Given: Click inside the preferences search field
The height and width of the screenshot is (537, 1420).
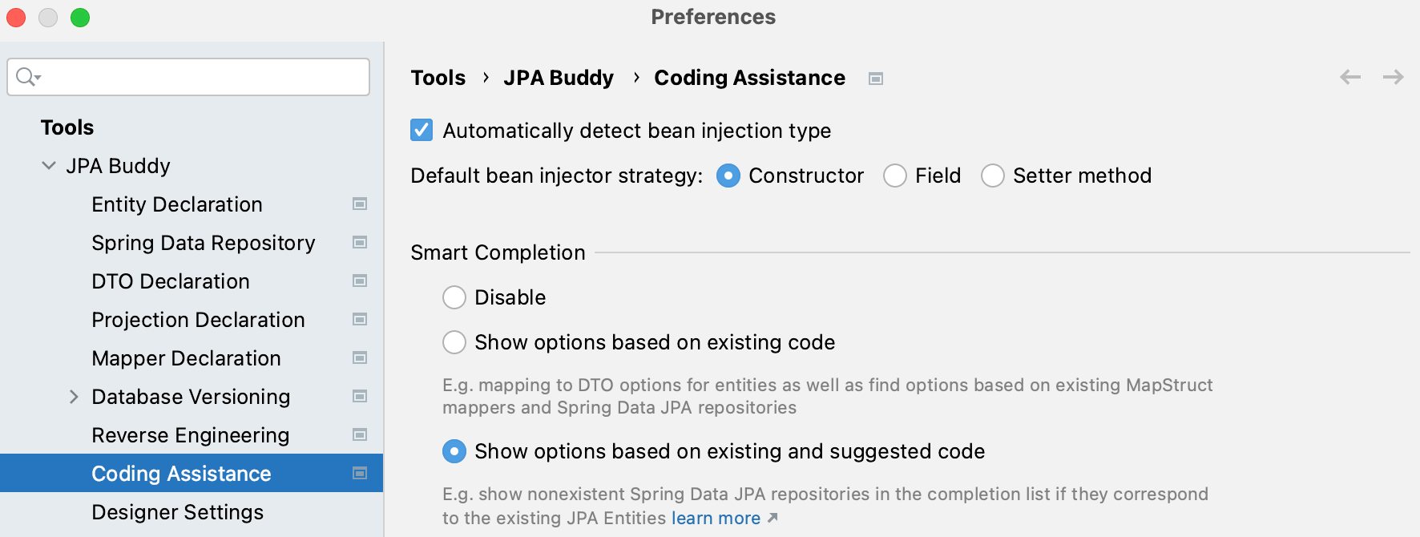Looking at the screenshot, I should 188,77.
